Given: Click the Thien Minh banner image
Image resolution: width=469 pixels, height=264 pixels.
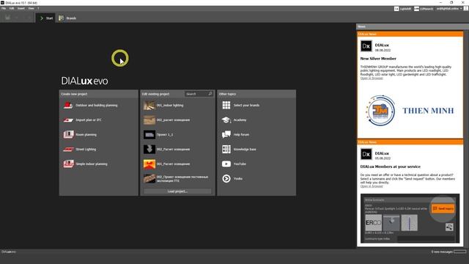Looking at the screenshot, I should [x=410, y=111].
